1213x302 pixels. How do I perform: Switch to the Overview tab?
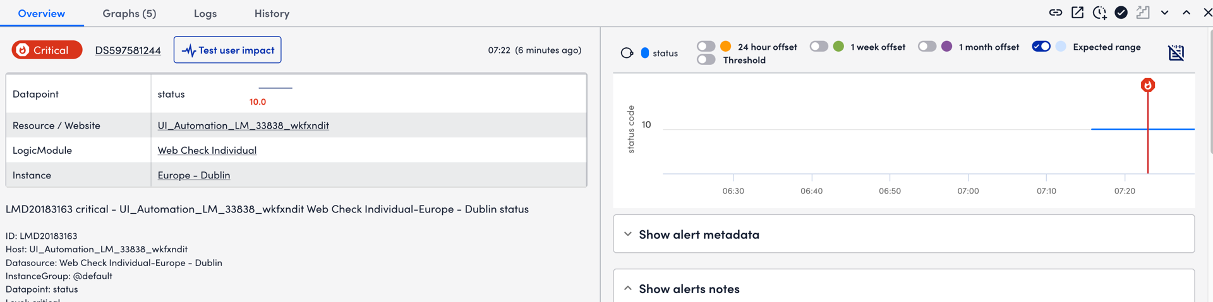coord(42,13)
